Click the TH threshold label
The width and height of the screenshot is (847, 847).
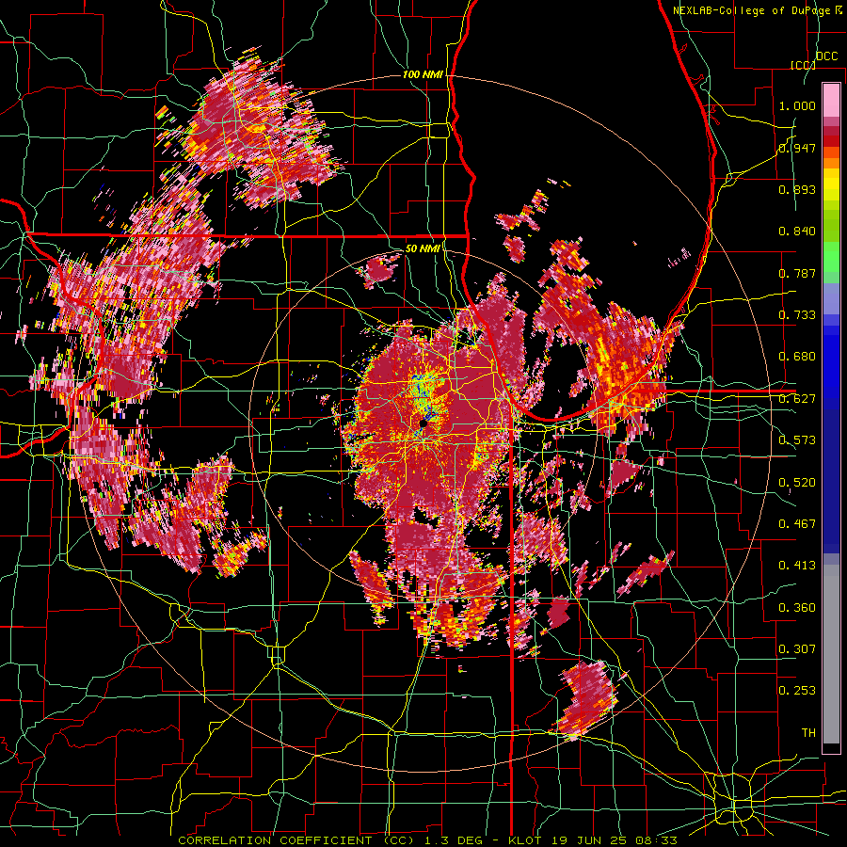click(808, 733)
